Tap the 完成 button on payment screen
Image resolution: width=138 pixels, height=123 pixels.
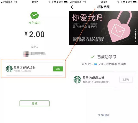click(x=35, y=103)
